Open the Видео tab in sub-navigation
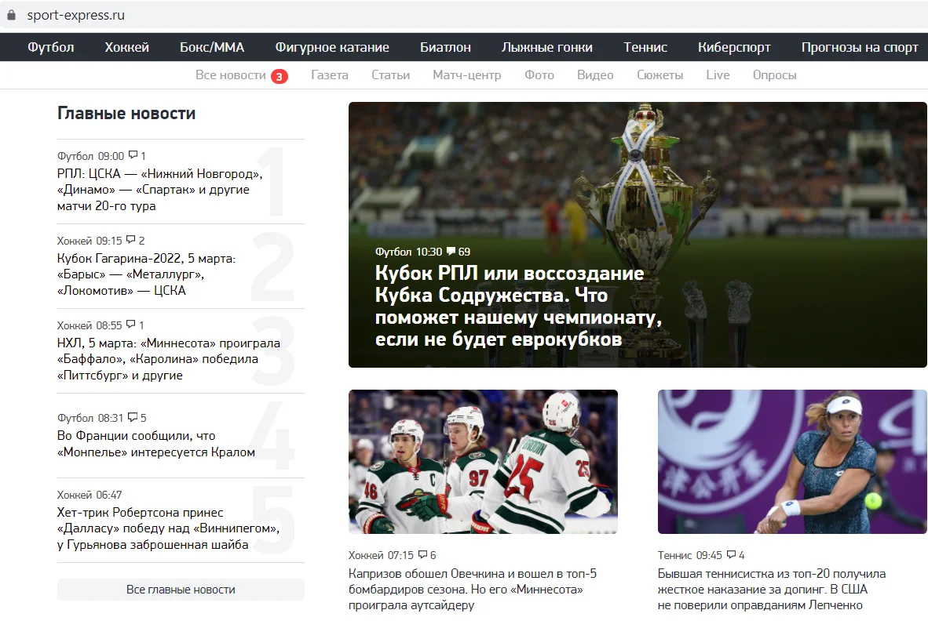Viewport: 928px width, 628px height. coord(595,75)
